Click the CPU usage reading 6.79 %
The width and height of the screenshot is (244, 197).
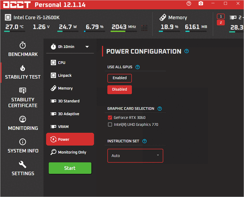coord(95,27)
